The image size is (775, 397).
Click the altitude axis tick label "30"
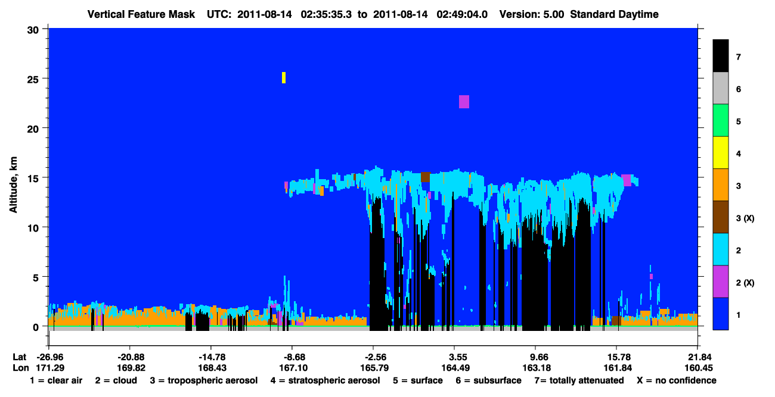tap(33, 29)
